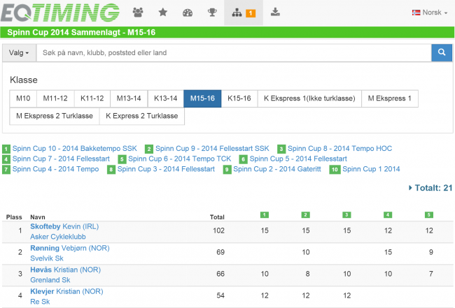Open club Asker Cykleklubb
Image resolution: width=455 pixels, height=308 pixels.
(58, 237)
